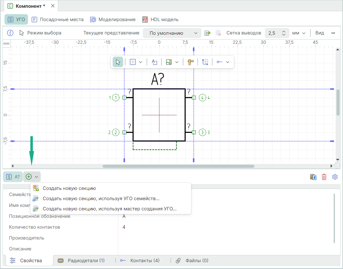Switch to the Контакты (4) tab
The image size is (343, 269).
(x=140, y=261)
